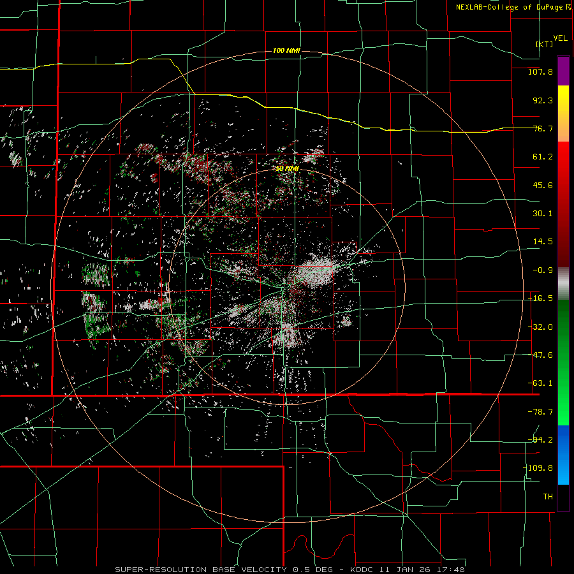Click the -78.7 legend value
Viewport: 574px width, 574px height.
[x=540, y=412]
